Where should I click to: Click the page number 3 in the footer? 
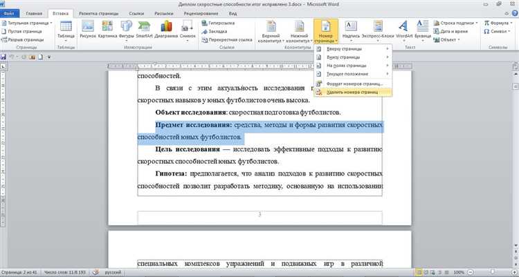click(x=259, y=215)
